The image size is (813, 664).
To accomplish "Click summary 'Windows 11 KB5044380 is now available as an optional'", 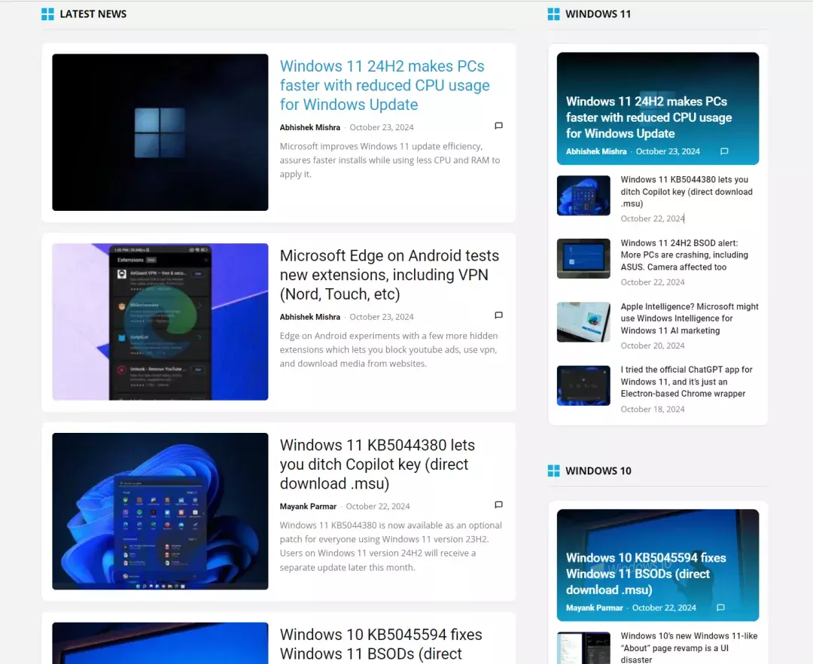I will (x=391, y=547).
